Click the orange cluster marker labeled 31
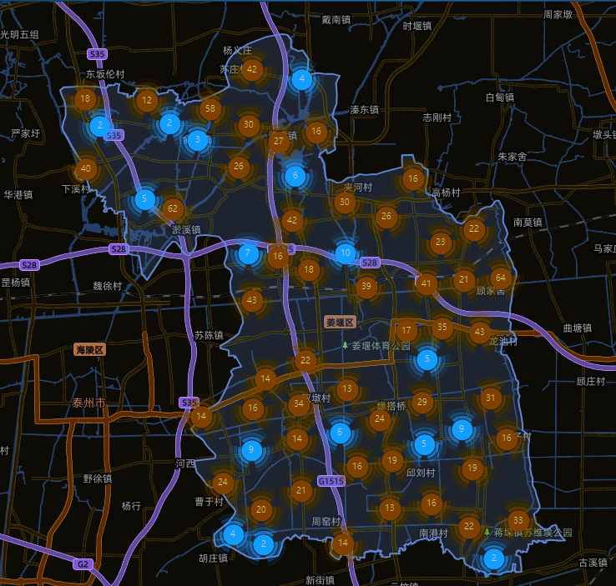This screenshot has width=616, height=586. [x=491, y=398]
